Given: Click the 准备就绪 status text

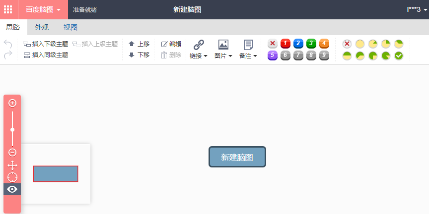Looking at the screenshot, I should point(85,10).
